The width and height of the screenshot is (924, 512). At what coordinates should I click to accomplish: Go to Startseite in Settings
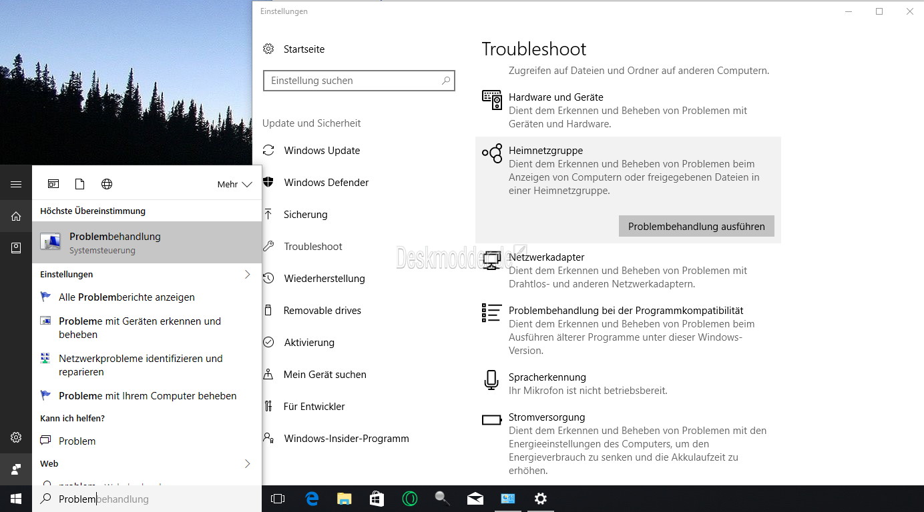coord(294,49)
